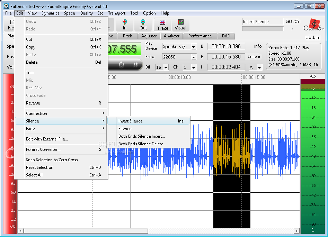
Task: Click the loop playback button
Action: click(x=121, y=64)
